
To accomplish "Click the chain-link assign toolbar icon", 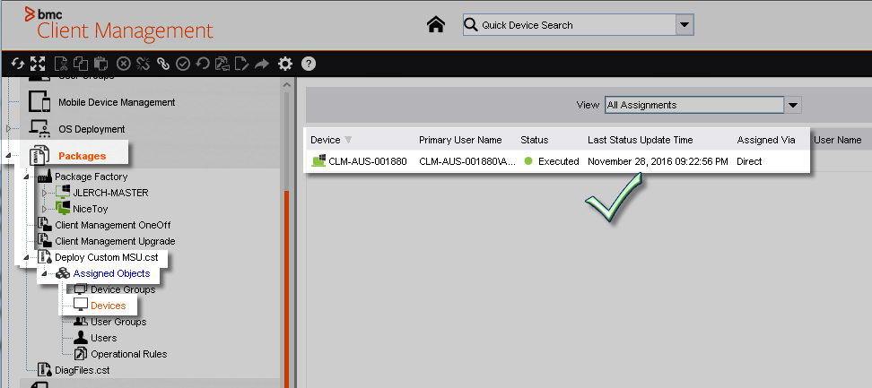I will pos(163,64).
